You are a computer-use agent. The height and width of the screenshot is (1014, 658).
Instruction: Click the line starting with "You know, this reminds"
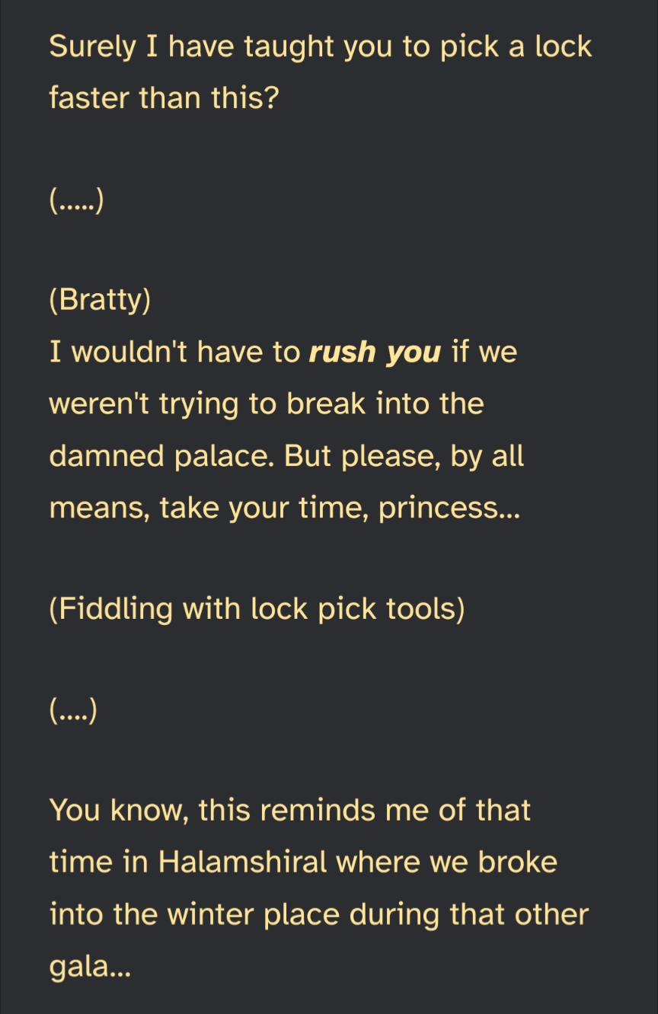click(289, 810)
